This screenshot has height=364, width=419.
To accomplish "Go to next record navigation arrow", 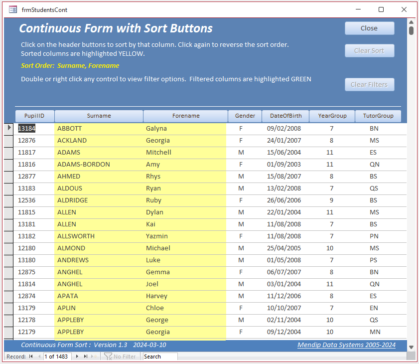I will click(77, 356).
